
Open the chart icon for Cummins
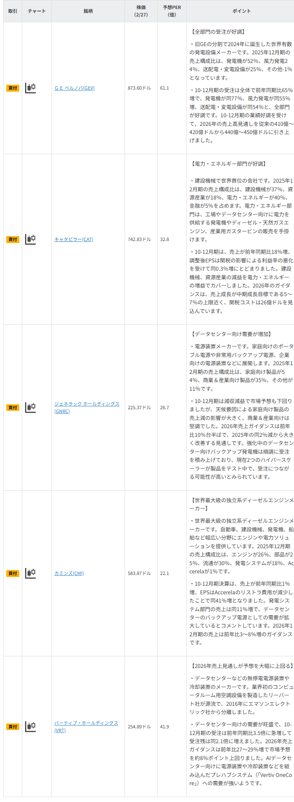click(x=30, y=573)
